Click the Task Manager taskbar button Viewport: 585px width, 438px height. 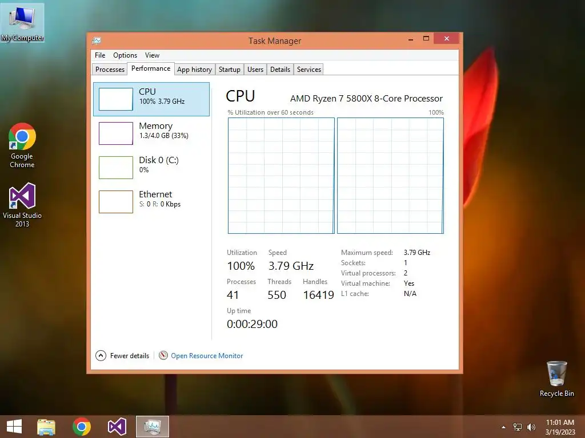click(152, 427)
